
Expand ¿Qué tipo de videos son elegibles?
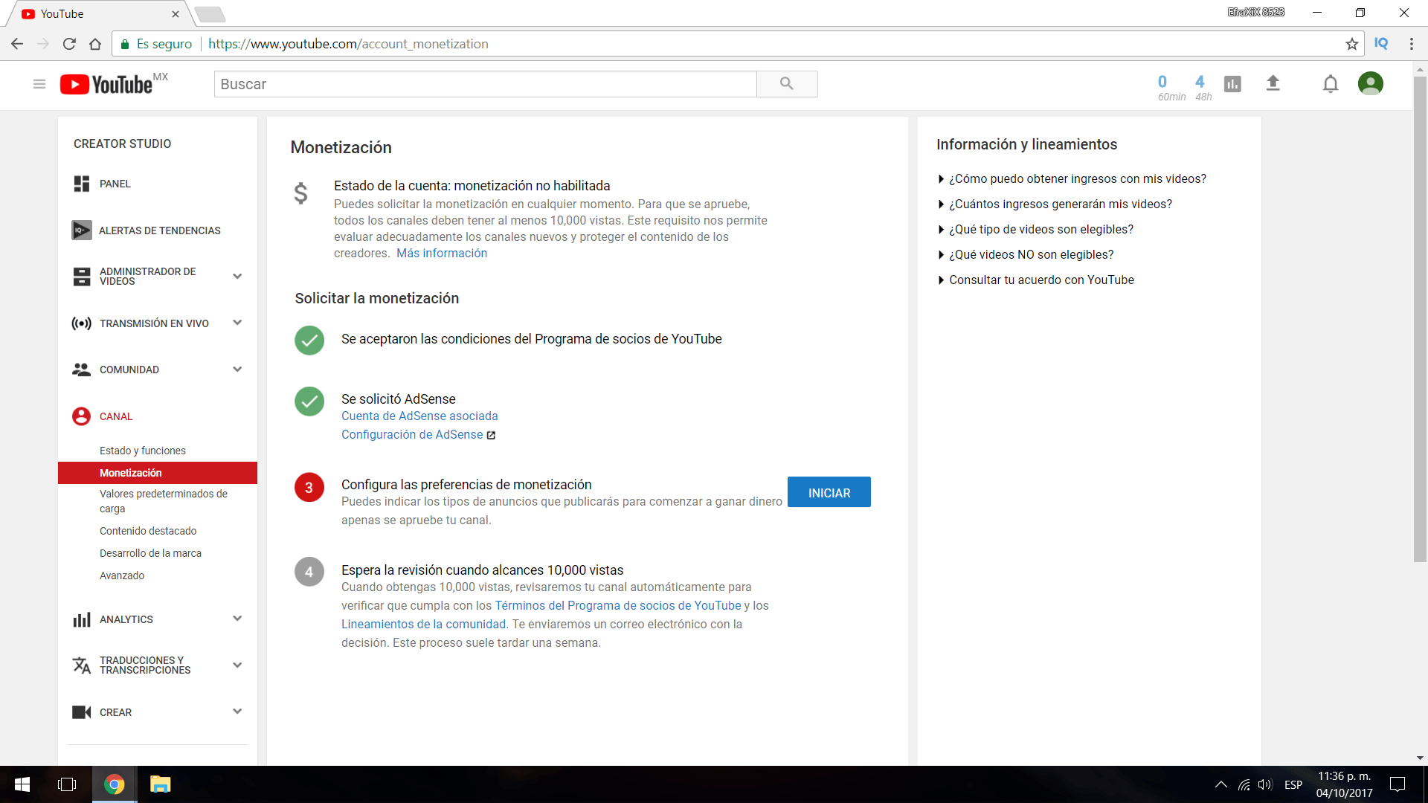tap(1035, 230)
